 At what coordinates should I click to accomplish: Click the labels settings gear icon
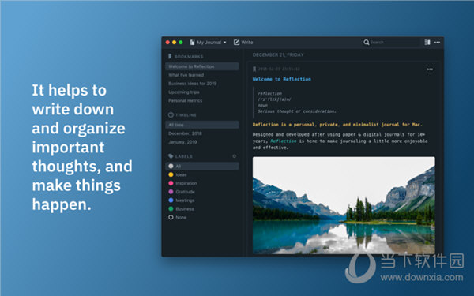click(x=235, y=156)
